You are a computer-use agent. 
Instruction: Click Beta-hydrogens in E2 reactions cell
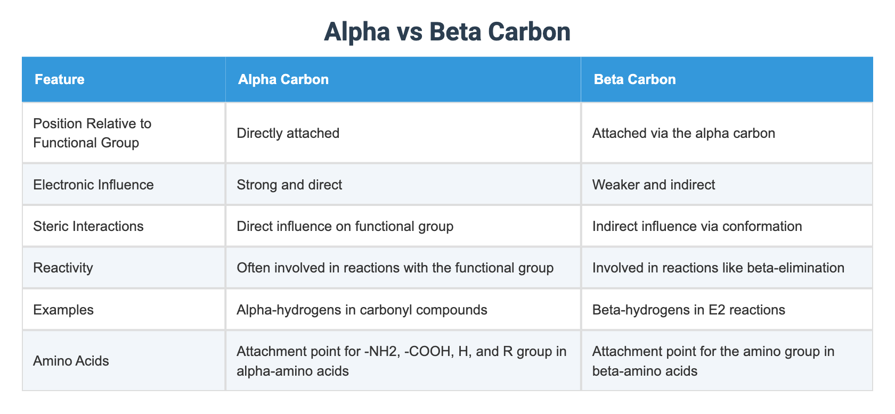coord(727,309)
